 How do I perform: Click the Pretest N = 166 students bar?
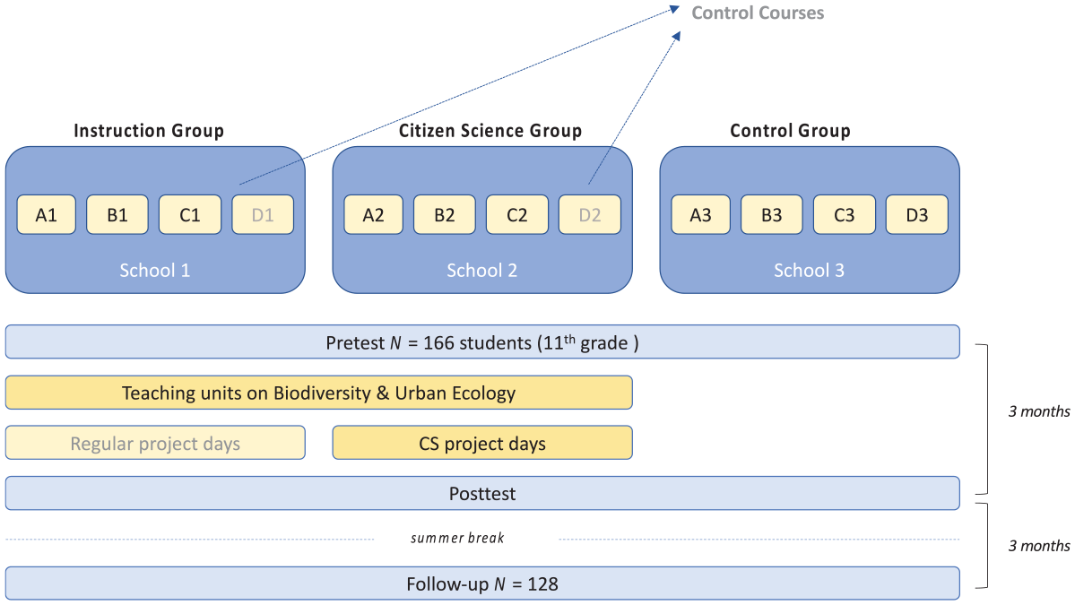(482, 341)
